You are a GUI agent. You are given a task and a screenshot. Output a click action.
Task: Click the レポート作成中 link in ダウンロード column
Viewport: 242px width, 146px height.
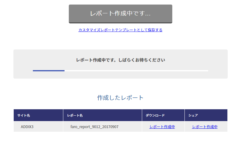pyautogui.click(x=162, y=127)
